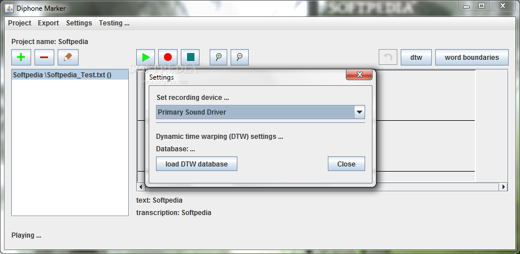Stop playback with the teal square button
The height and width of the screenshot is (254, 520).
click(190, 57)
